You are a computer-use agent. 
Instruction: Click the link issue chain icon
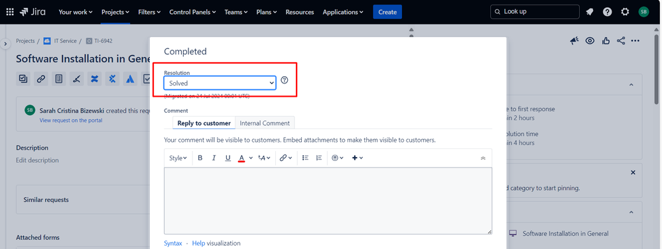tap(41, 79)
